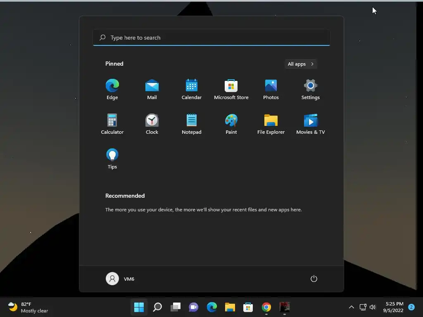Open the network icon in system tray
Viewport: 423px width, 317px height.
[x=363, y=307]
